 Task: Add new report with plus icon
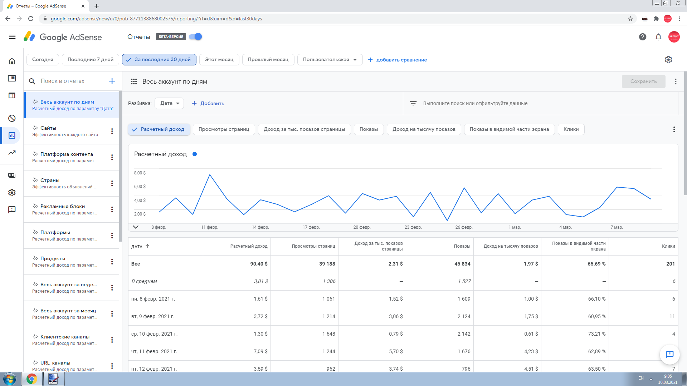point(112,81)
